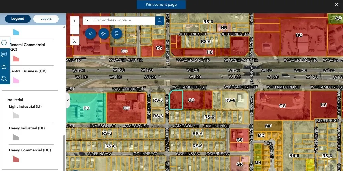Screen dimensions: 343x171
Task: Click the Central Business (CB) legend label
Action: click(28, 71)
